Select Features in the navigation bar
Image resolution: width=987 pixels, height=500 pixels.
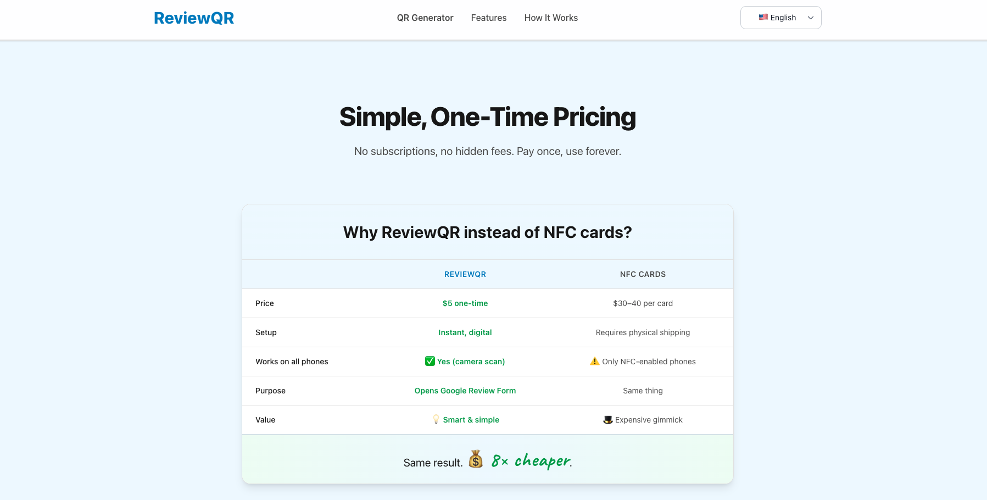pyautogui.click(x=488, y=18)
